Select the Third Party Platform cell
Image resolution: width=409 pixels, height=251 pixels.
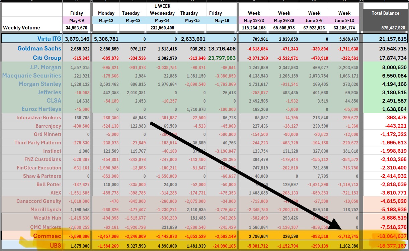coord(38,143)
